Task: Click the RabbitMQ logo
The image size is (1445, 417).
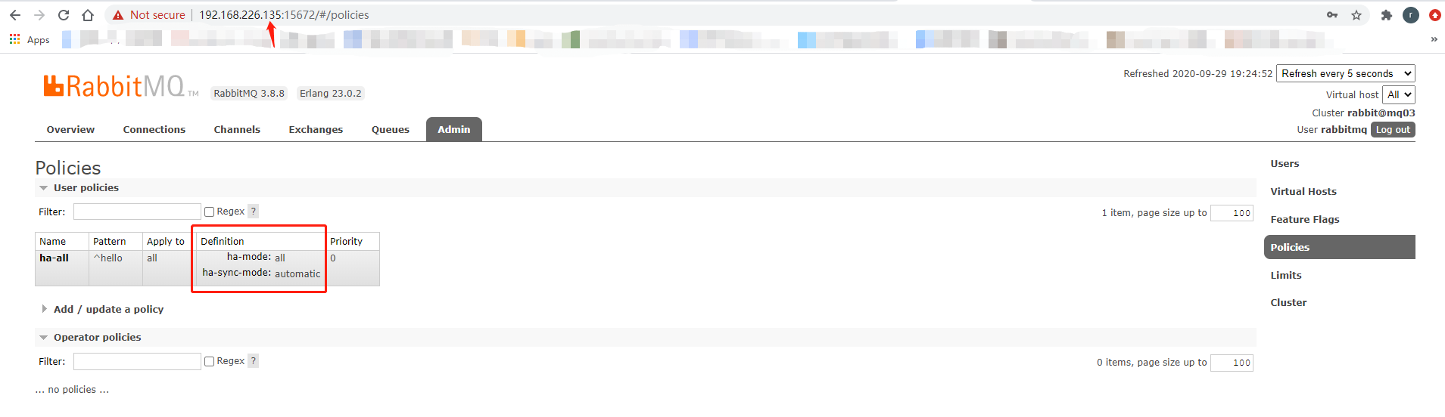Action: click(x=114, y=86)
